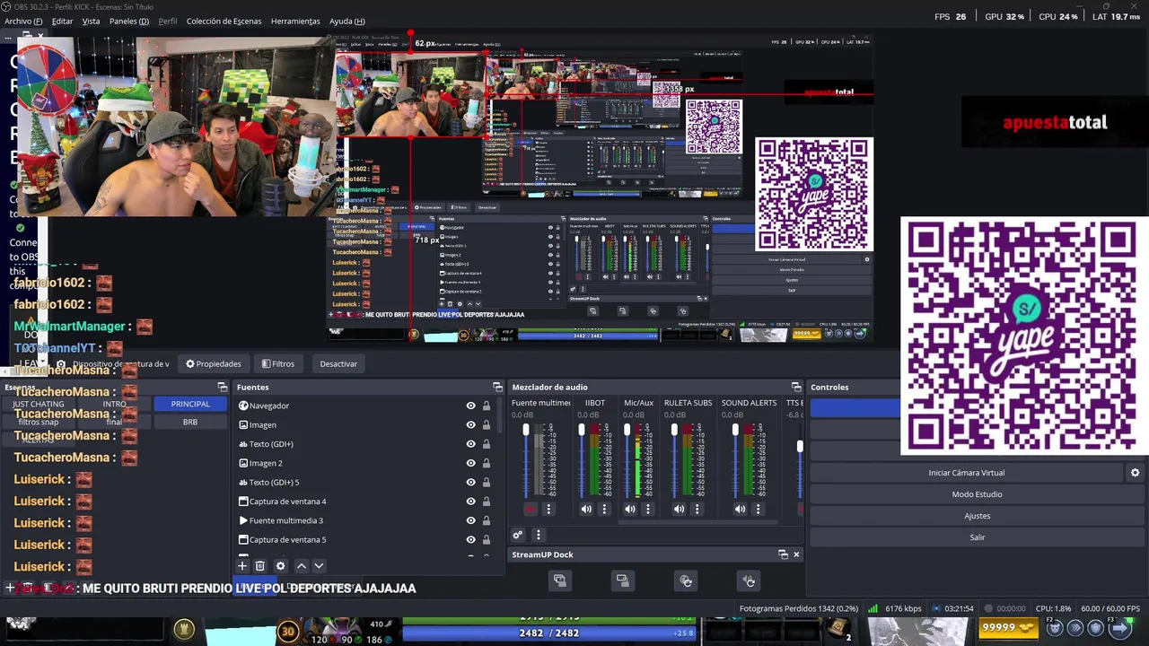This screenshot has width=1149, height=646.
Task: Adjust the SOUND ALERTS volume fader
Action: click(735, 431)
